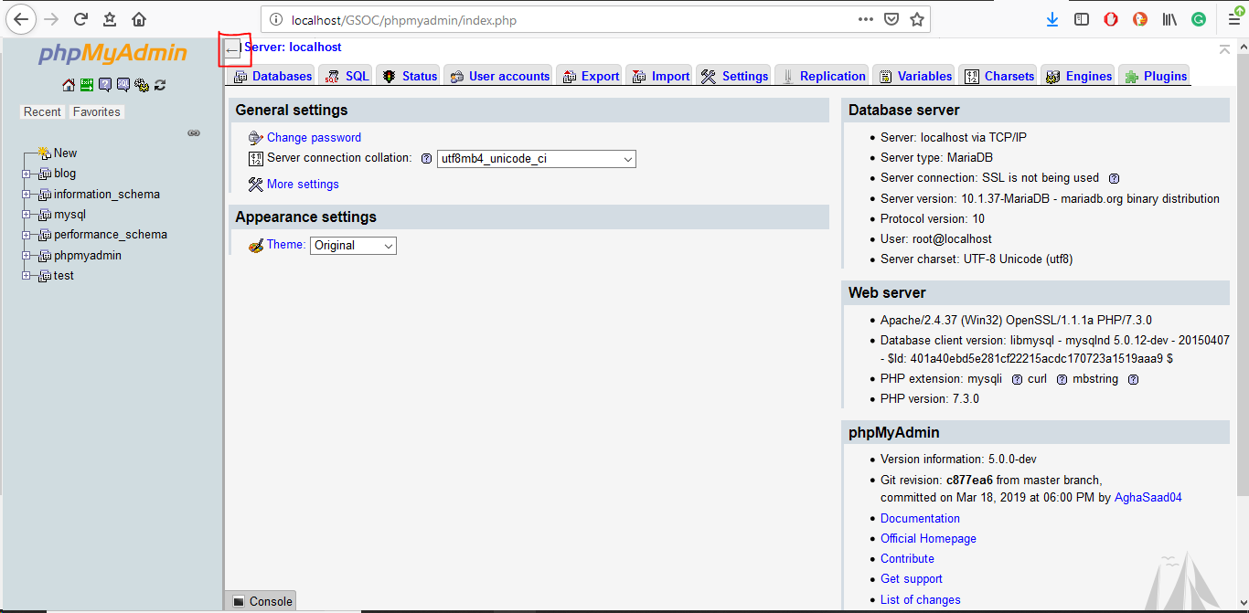1249x613 pixels.
Task: Switch to the User accounts tab
Action: coord(498,76)
